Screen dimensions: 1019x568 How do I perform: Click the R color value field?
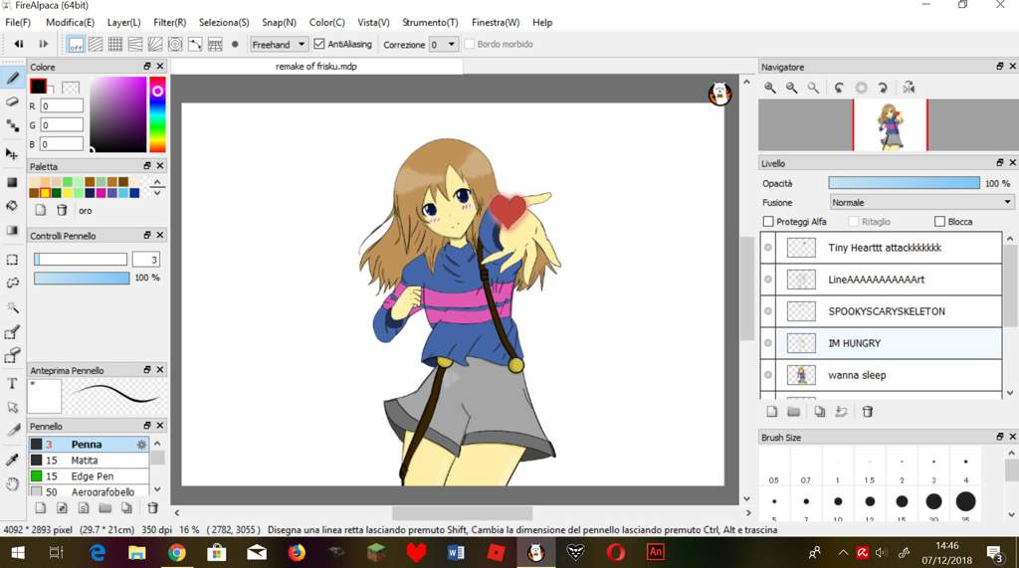(62, 105)
